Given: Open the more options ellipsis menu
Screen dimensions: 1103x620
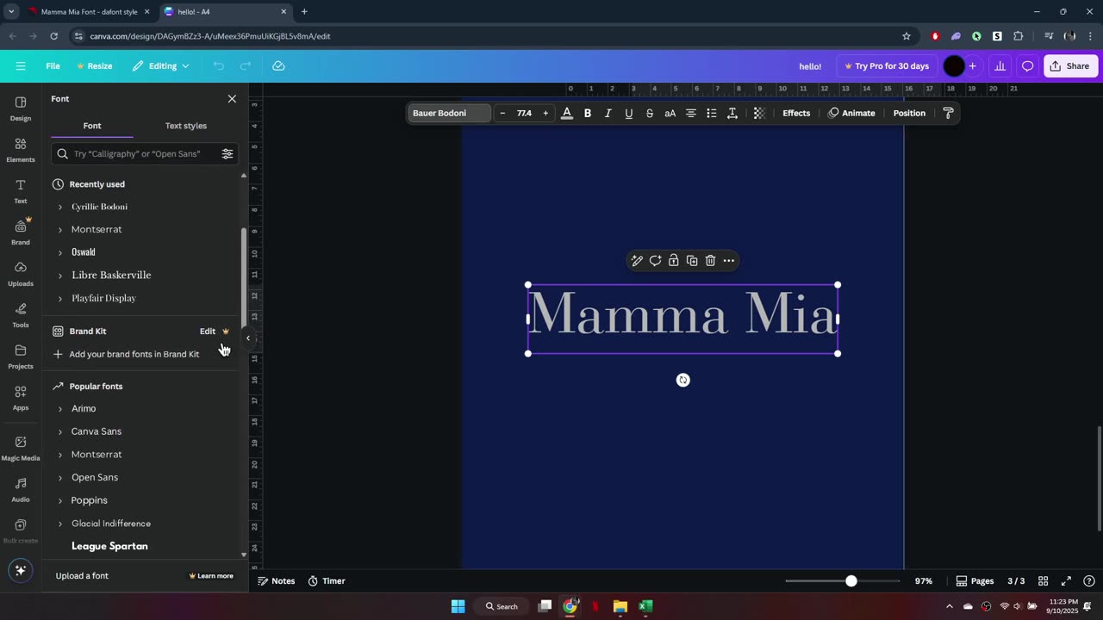Looking at the screenshot, I should click(x=729, y=261).
